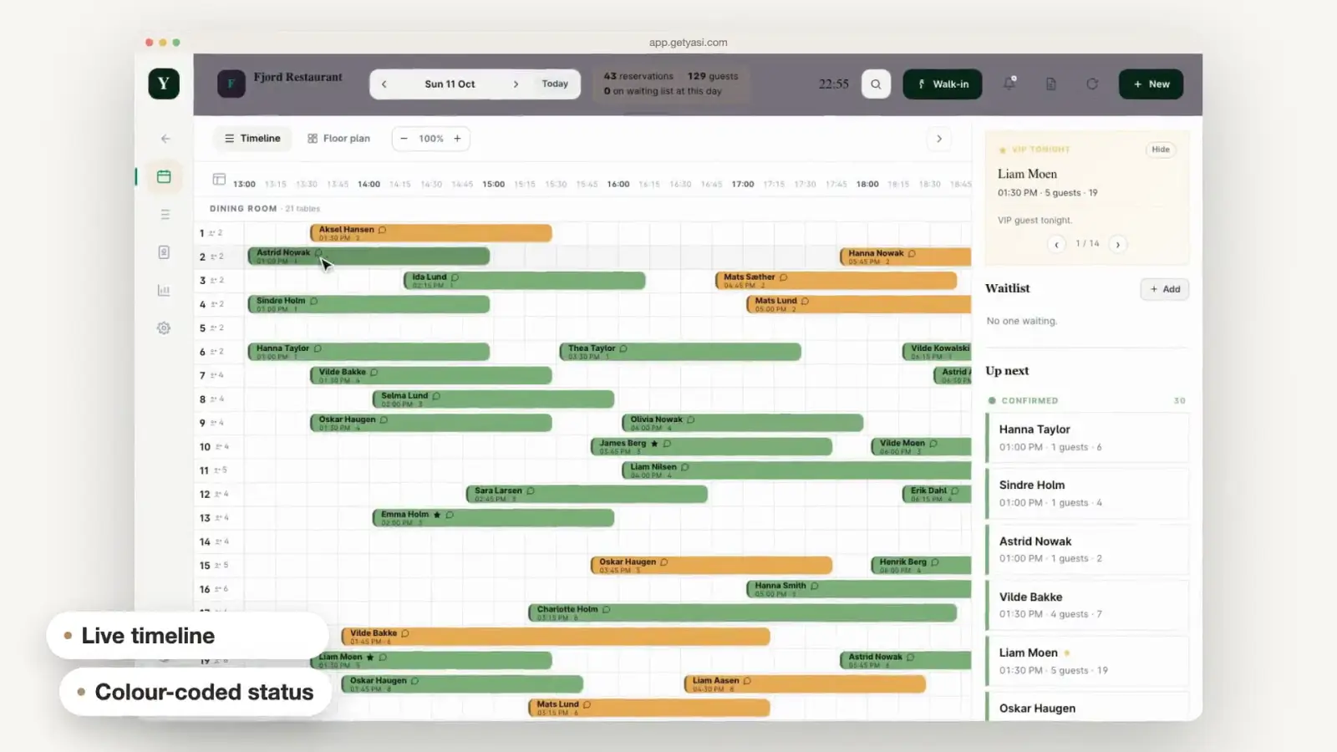
Task: Click the back arrow in the sidebar
Action: coord(165,139)
